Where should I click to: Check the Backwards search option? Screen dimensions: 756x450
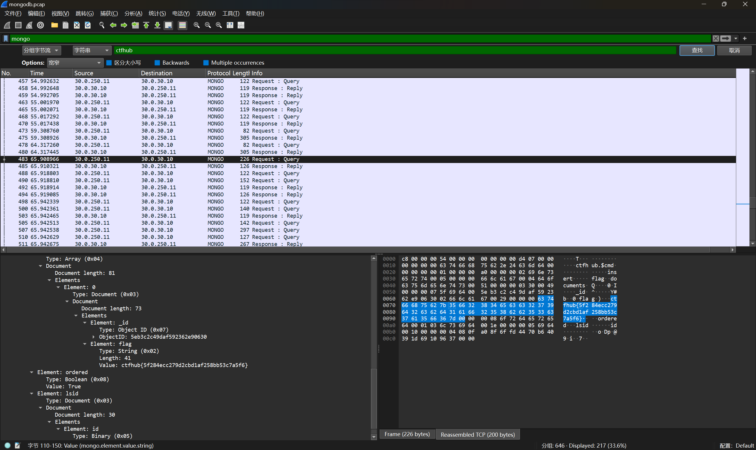tap(157, 63)
